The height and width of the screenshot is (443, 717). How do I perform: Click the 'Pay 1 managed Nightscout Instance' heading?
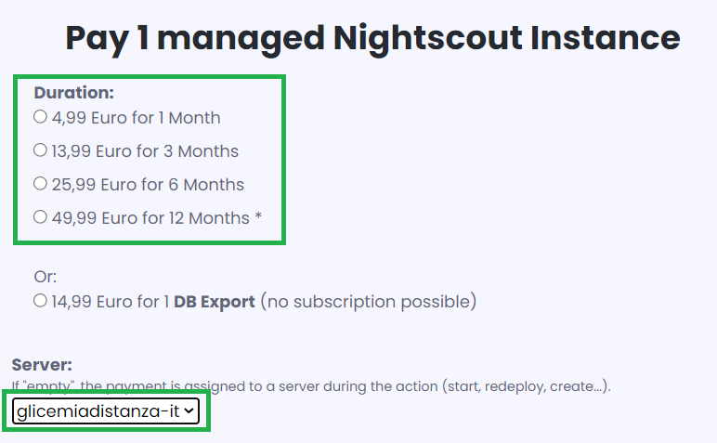(372, 38)
